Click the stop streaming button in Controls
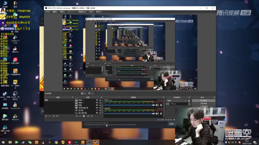The width and height of the screenshot is (259, 145). point(204,101)
